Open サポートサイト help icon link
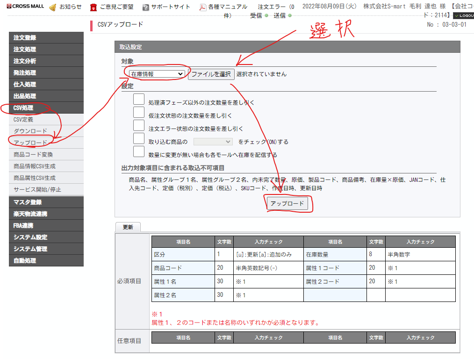 (166, 7)
